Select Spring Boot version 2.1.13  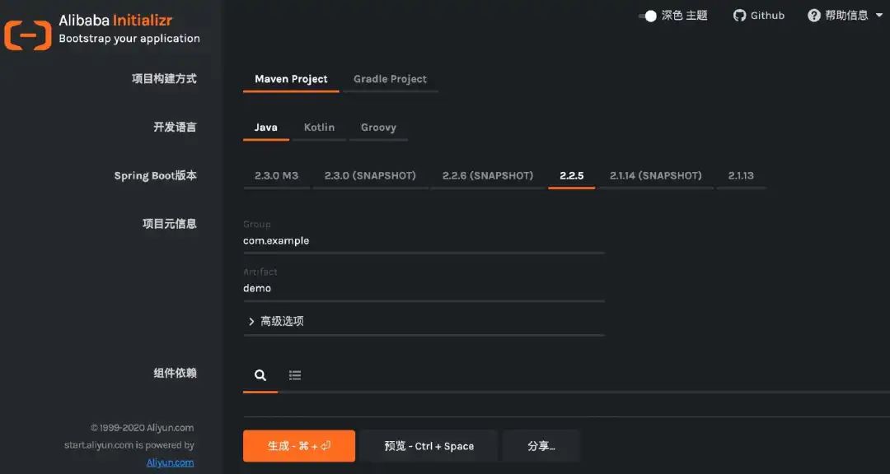(x=741, y=176)
